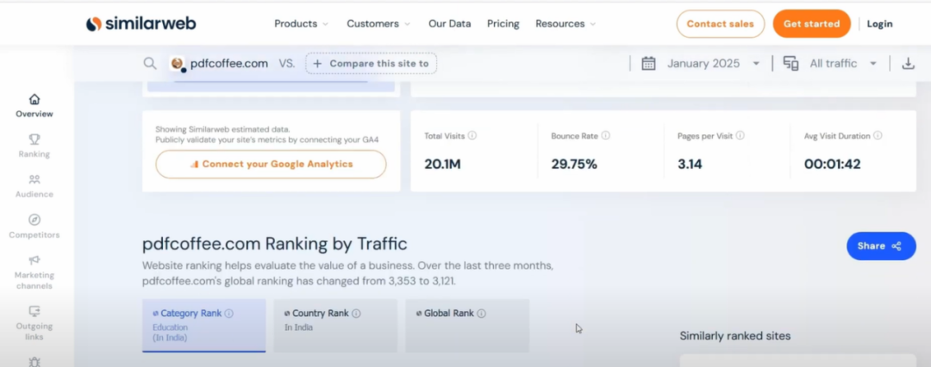Open the Overview sidebar section
931x367 pixels.
(34, 105)
